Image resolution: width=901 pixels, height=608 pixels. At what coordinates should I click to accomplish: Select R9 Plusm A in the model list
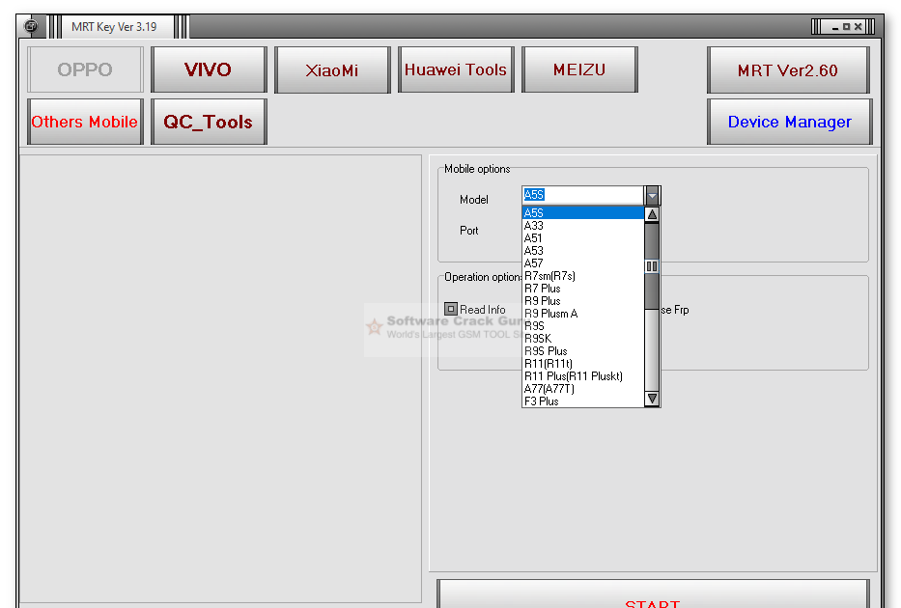(x=582, y=314)
